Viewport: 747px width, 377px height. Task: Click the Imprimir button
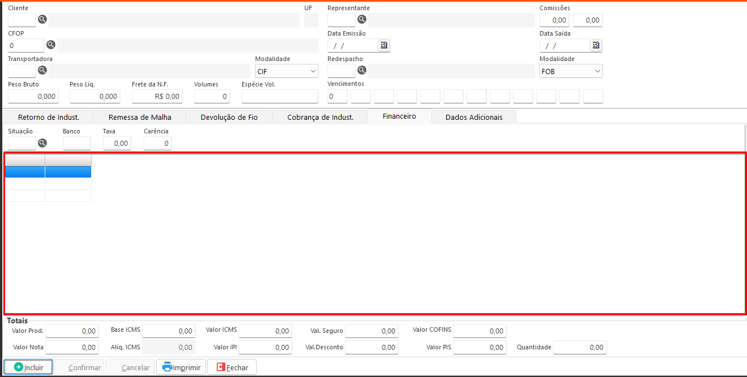point(181,367)
